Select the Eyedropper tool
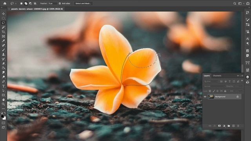The height and width of the screenshot is (141, 251). [x=4, y=41]
